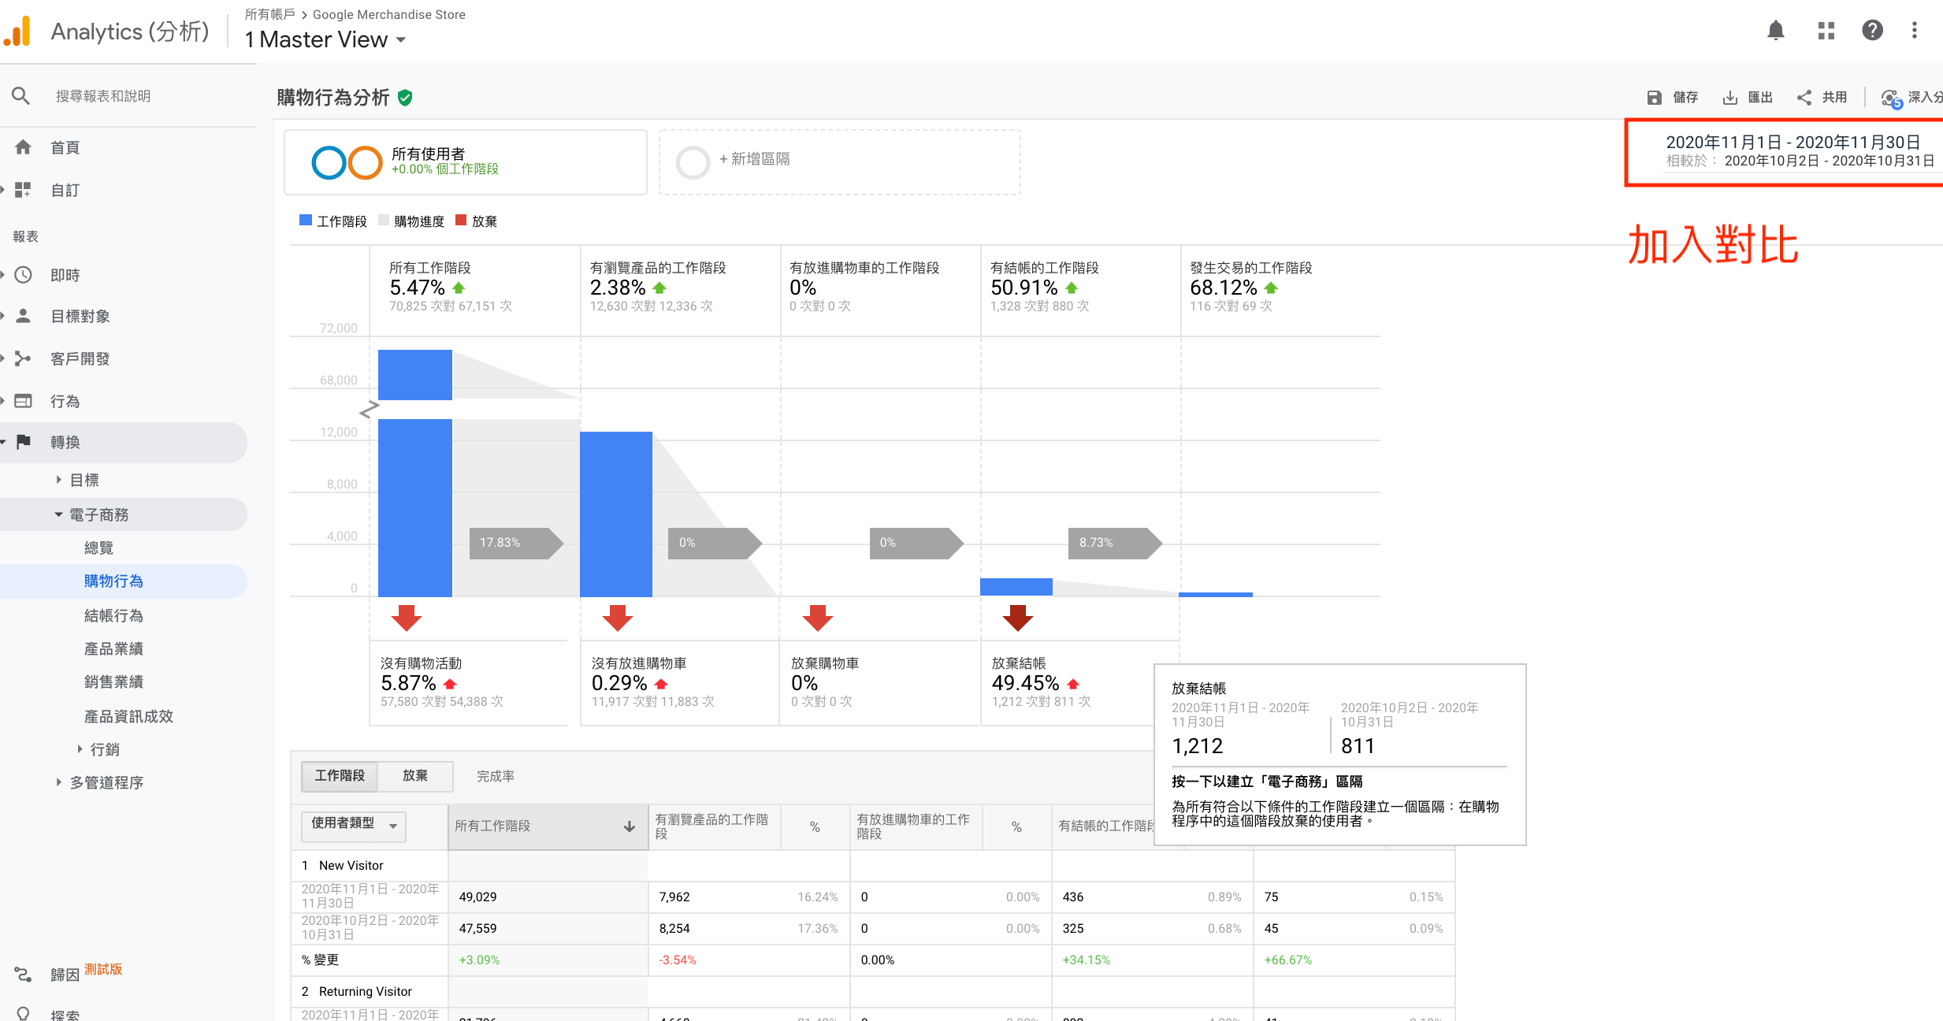Expand the 目標 submenu
This screenshot has width=1943, height=1021.
(x=58, y=480)
